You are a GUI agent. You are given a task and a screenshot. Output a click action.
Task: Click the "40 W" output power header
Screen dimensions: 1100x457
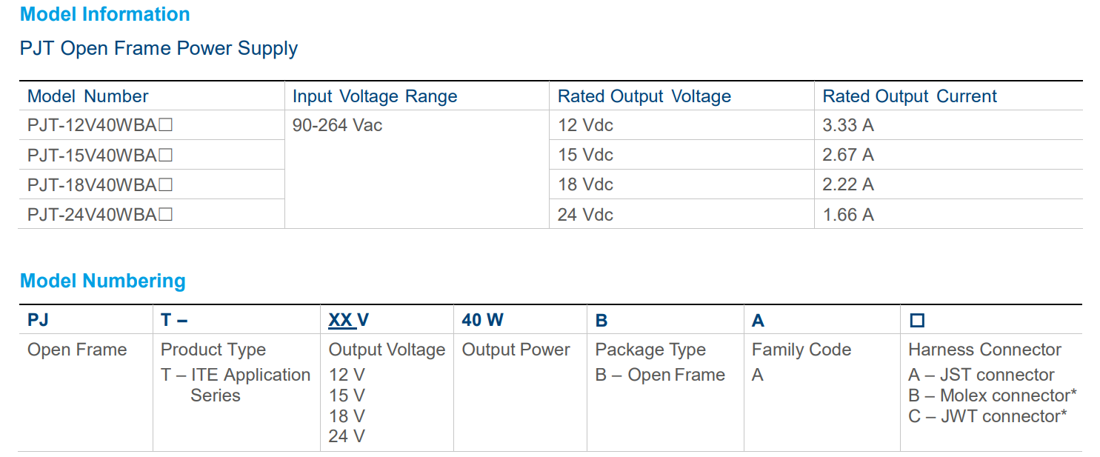click(x=482, y=320)
